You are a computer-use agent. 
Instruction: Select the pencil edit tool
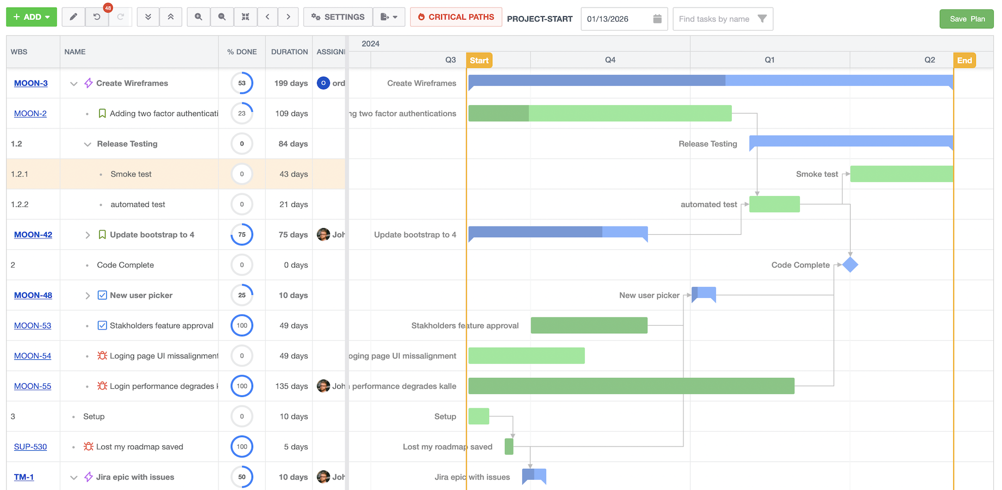[73, 17]
